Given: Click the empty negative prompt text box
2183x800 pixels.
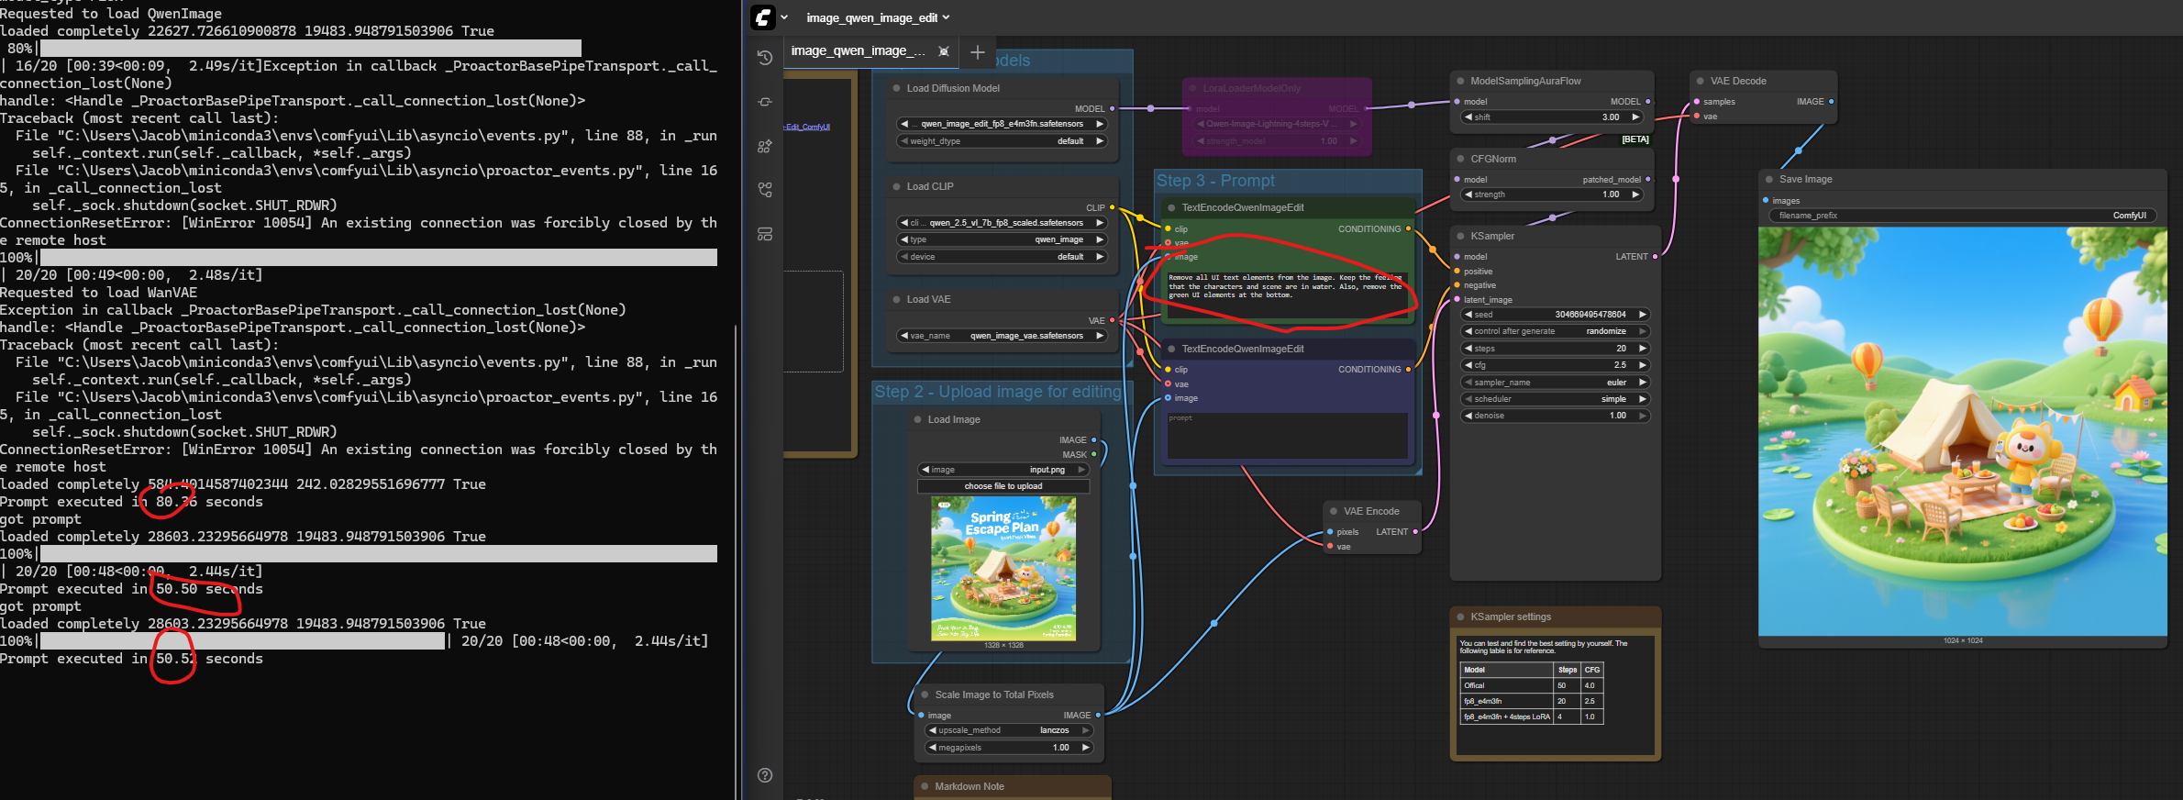Looking at the screenshot, I should (1287, 435).
